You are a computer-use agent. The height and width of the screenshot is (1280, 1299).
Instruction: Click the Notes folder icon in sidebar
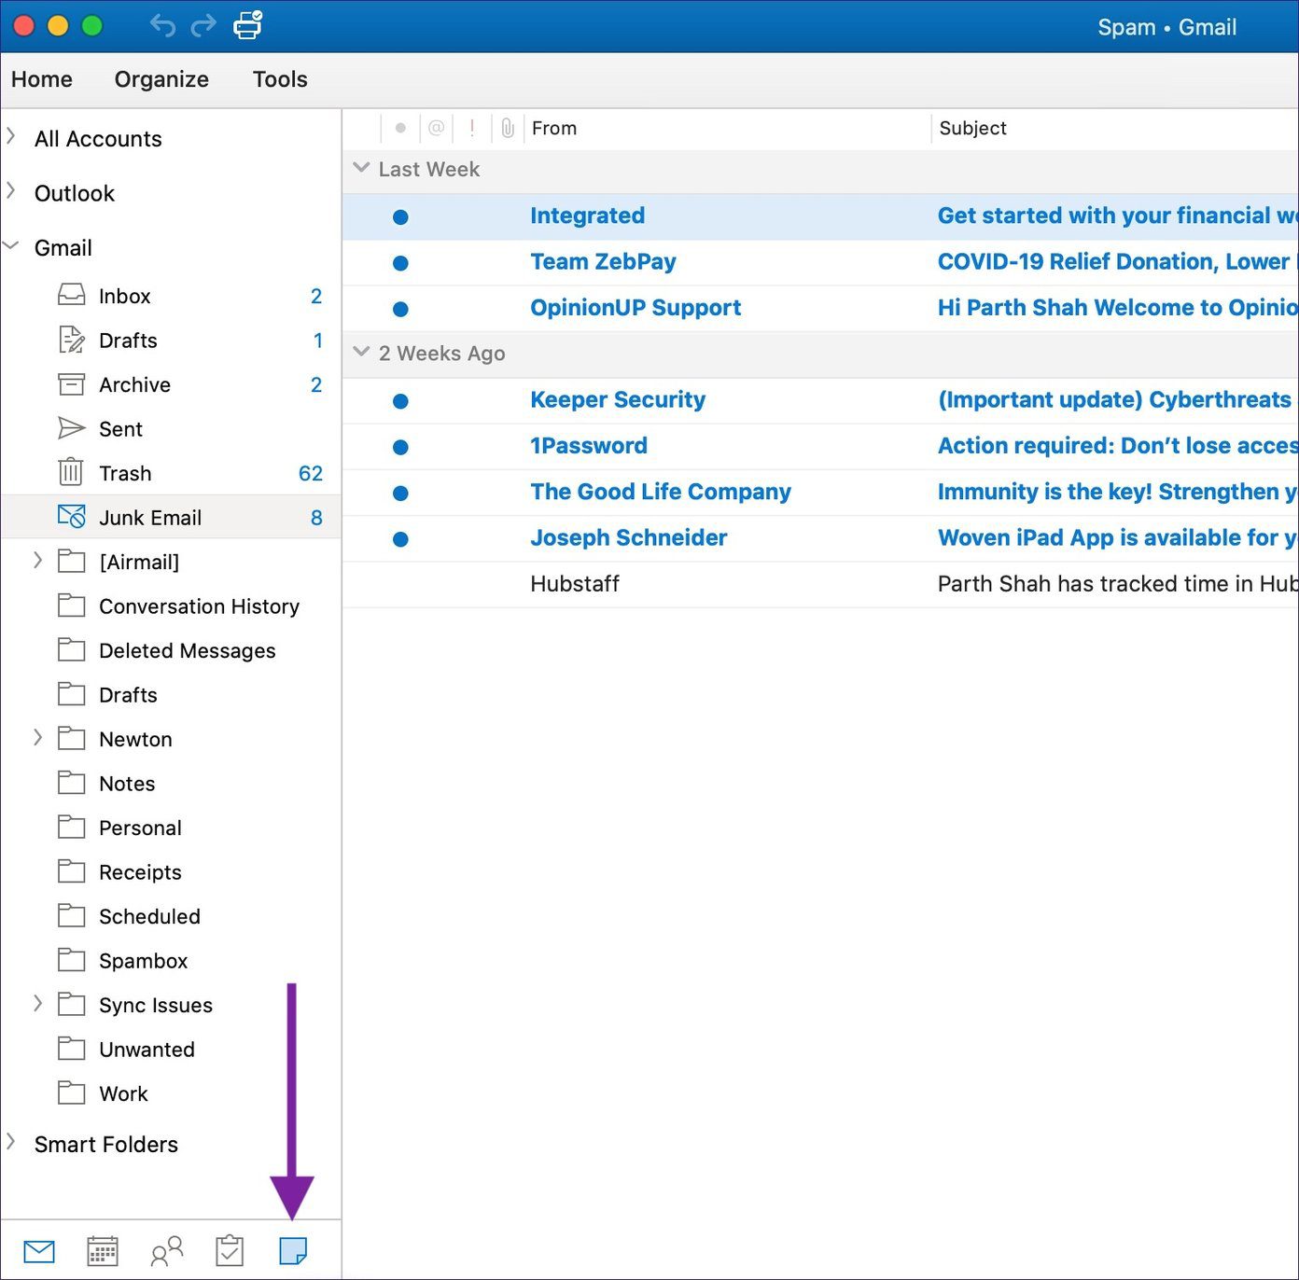(72, 783)
